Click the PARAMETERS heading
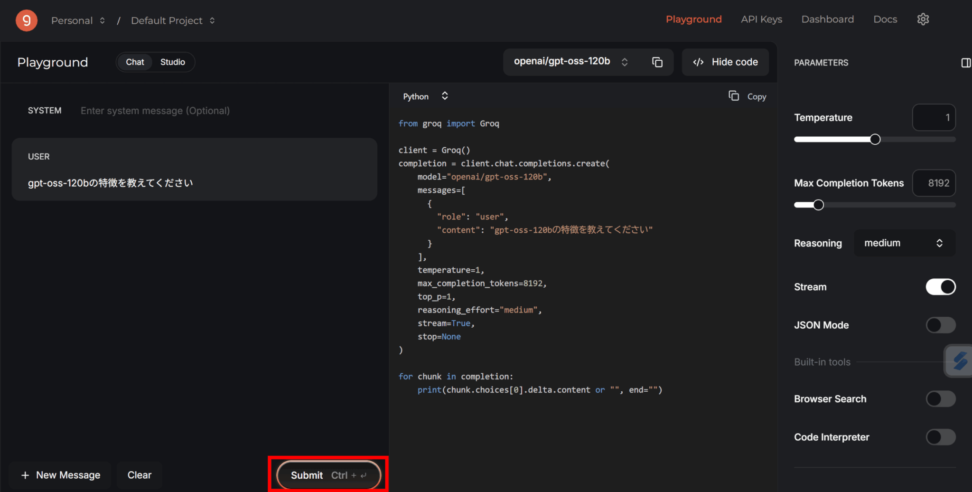This screenshot has height=492, width=972. [x=821, y=63]
